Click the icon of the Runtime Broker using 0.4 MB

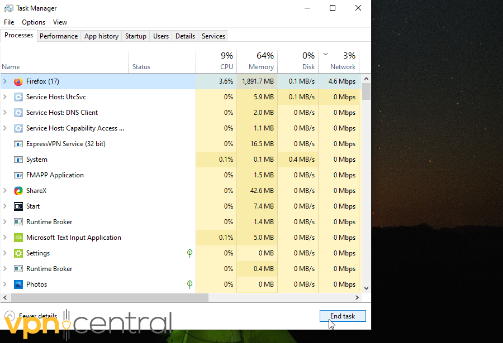18,269
